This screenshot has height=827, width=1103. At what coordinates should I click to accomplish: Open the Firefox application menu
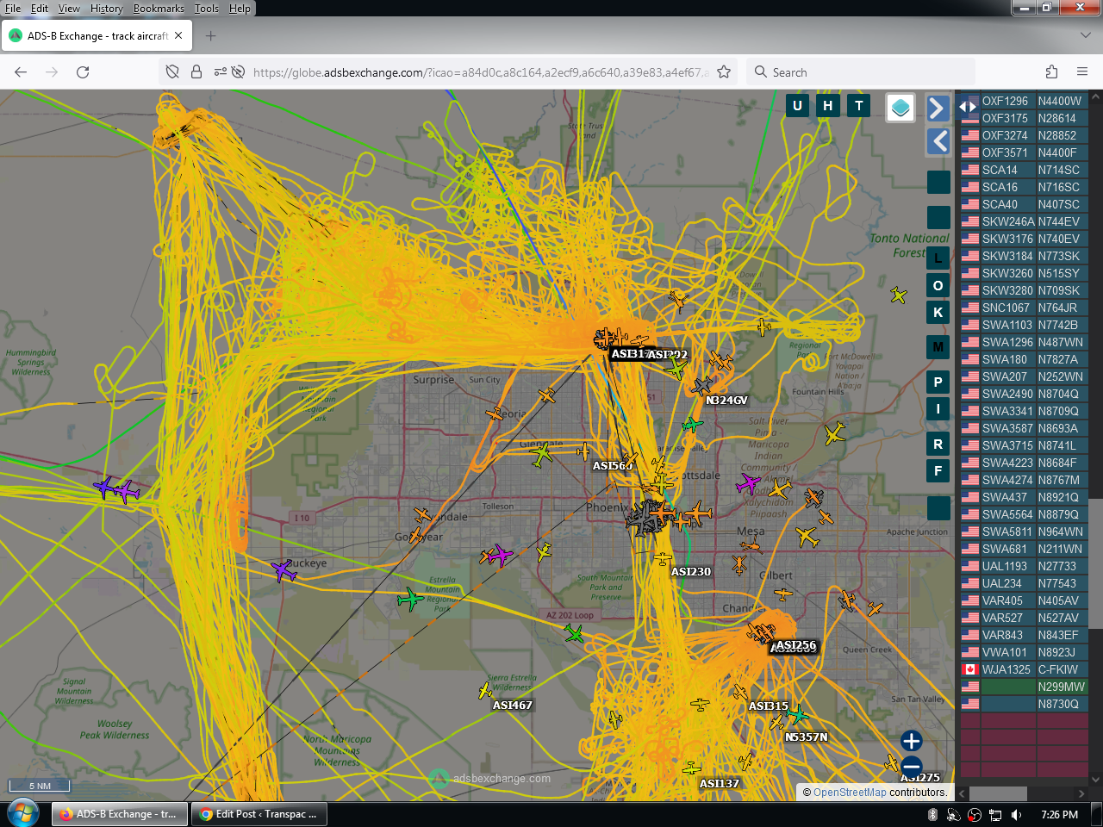(x=1082, y=72)
